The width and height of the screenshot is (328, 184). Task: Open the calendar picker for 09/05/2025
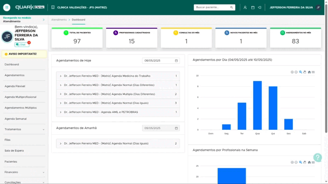coord(176,128)
